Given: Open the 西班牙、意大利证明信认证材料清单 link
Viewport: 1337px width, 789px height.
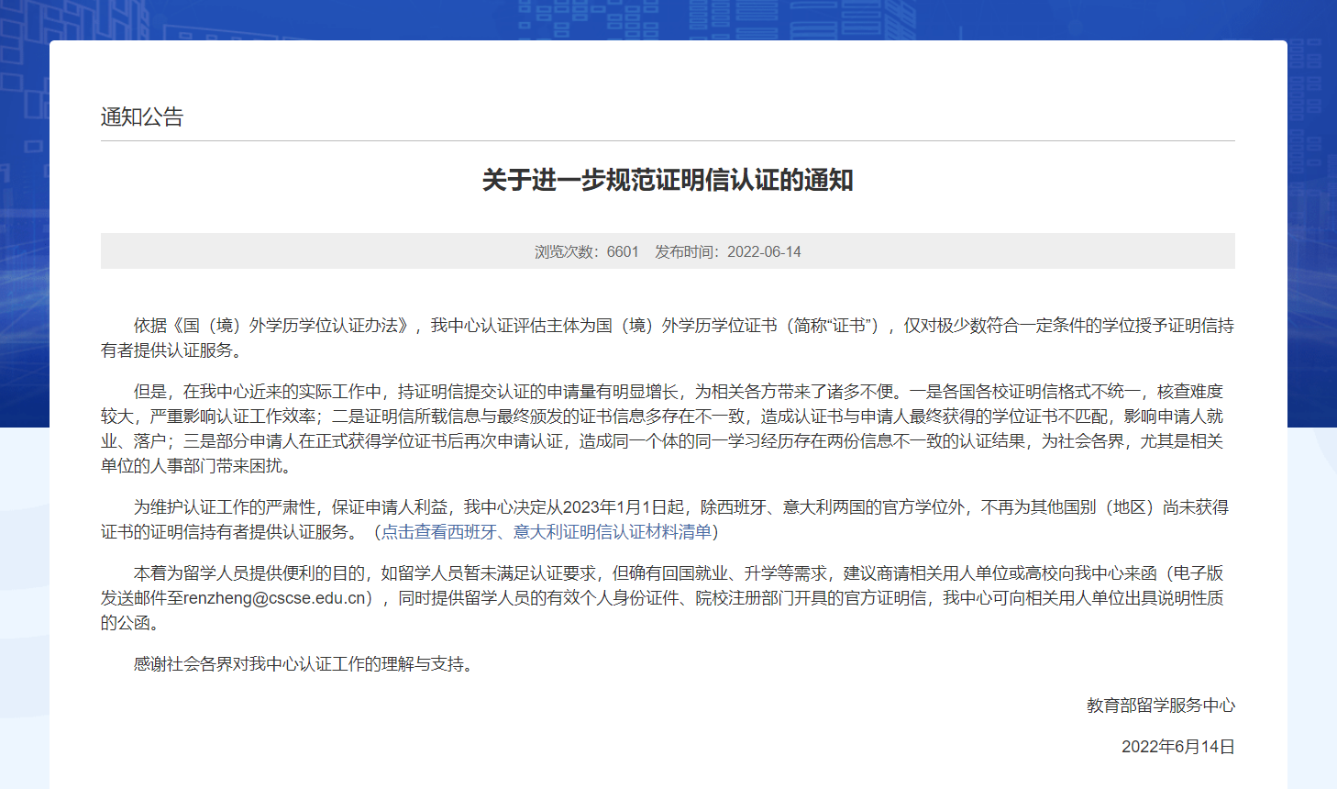Looking at the screenshot, I should pyautogui.click(x=547, y=532).
